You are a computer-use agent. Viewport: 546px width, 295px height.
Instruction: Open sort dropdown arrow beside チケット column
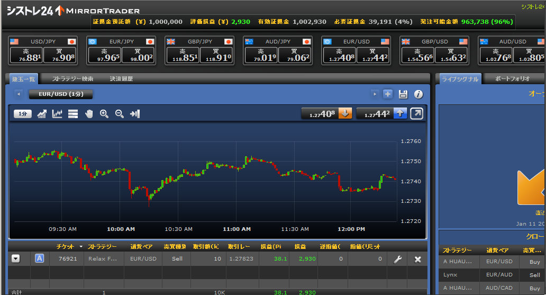81,247
